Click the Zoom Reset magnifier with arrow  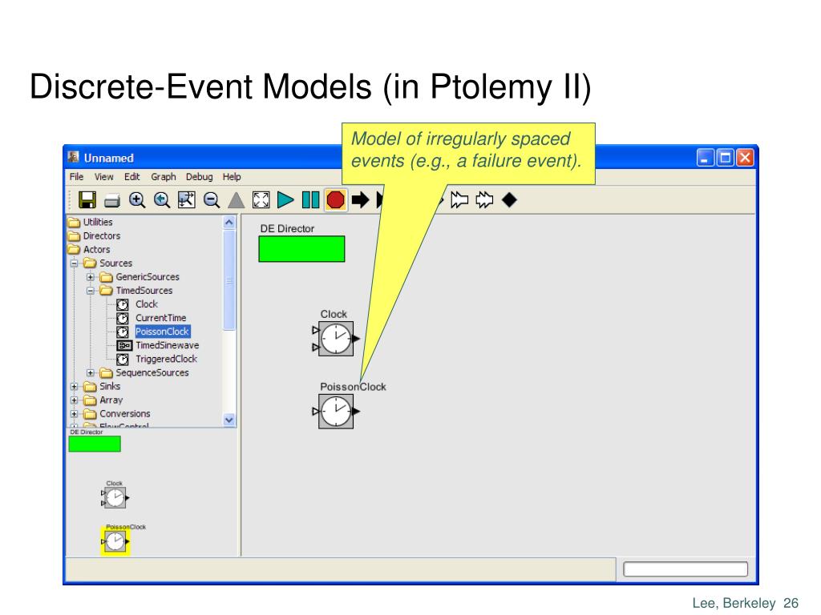tap(162, 200)
